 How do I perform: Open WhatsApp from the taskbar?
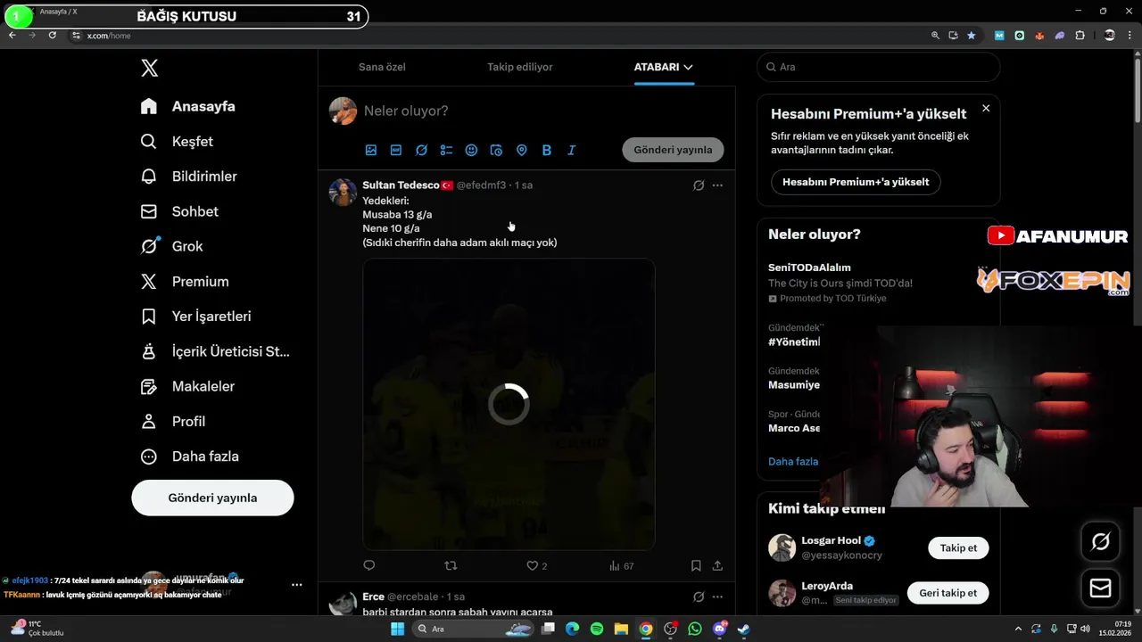pyautogui.click(x=695, y=629)
